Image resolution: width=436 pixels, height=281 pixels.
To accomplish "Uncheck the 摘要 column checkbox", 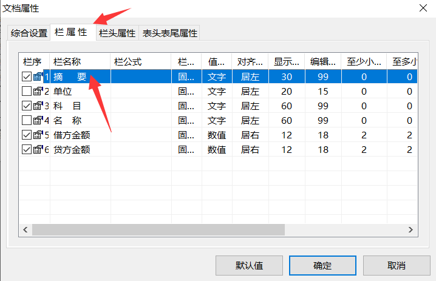I will coord(27,77).
